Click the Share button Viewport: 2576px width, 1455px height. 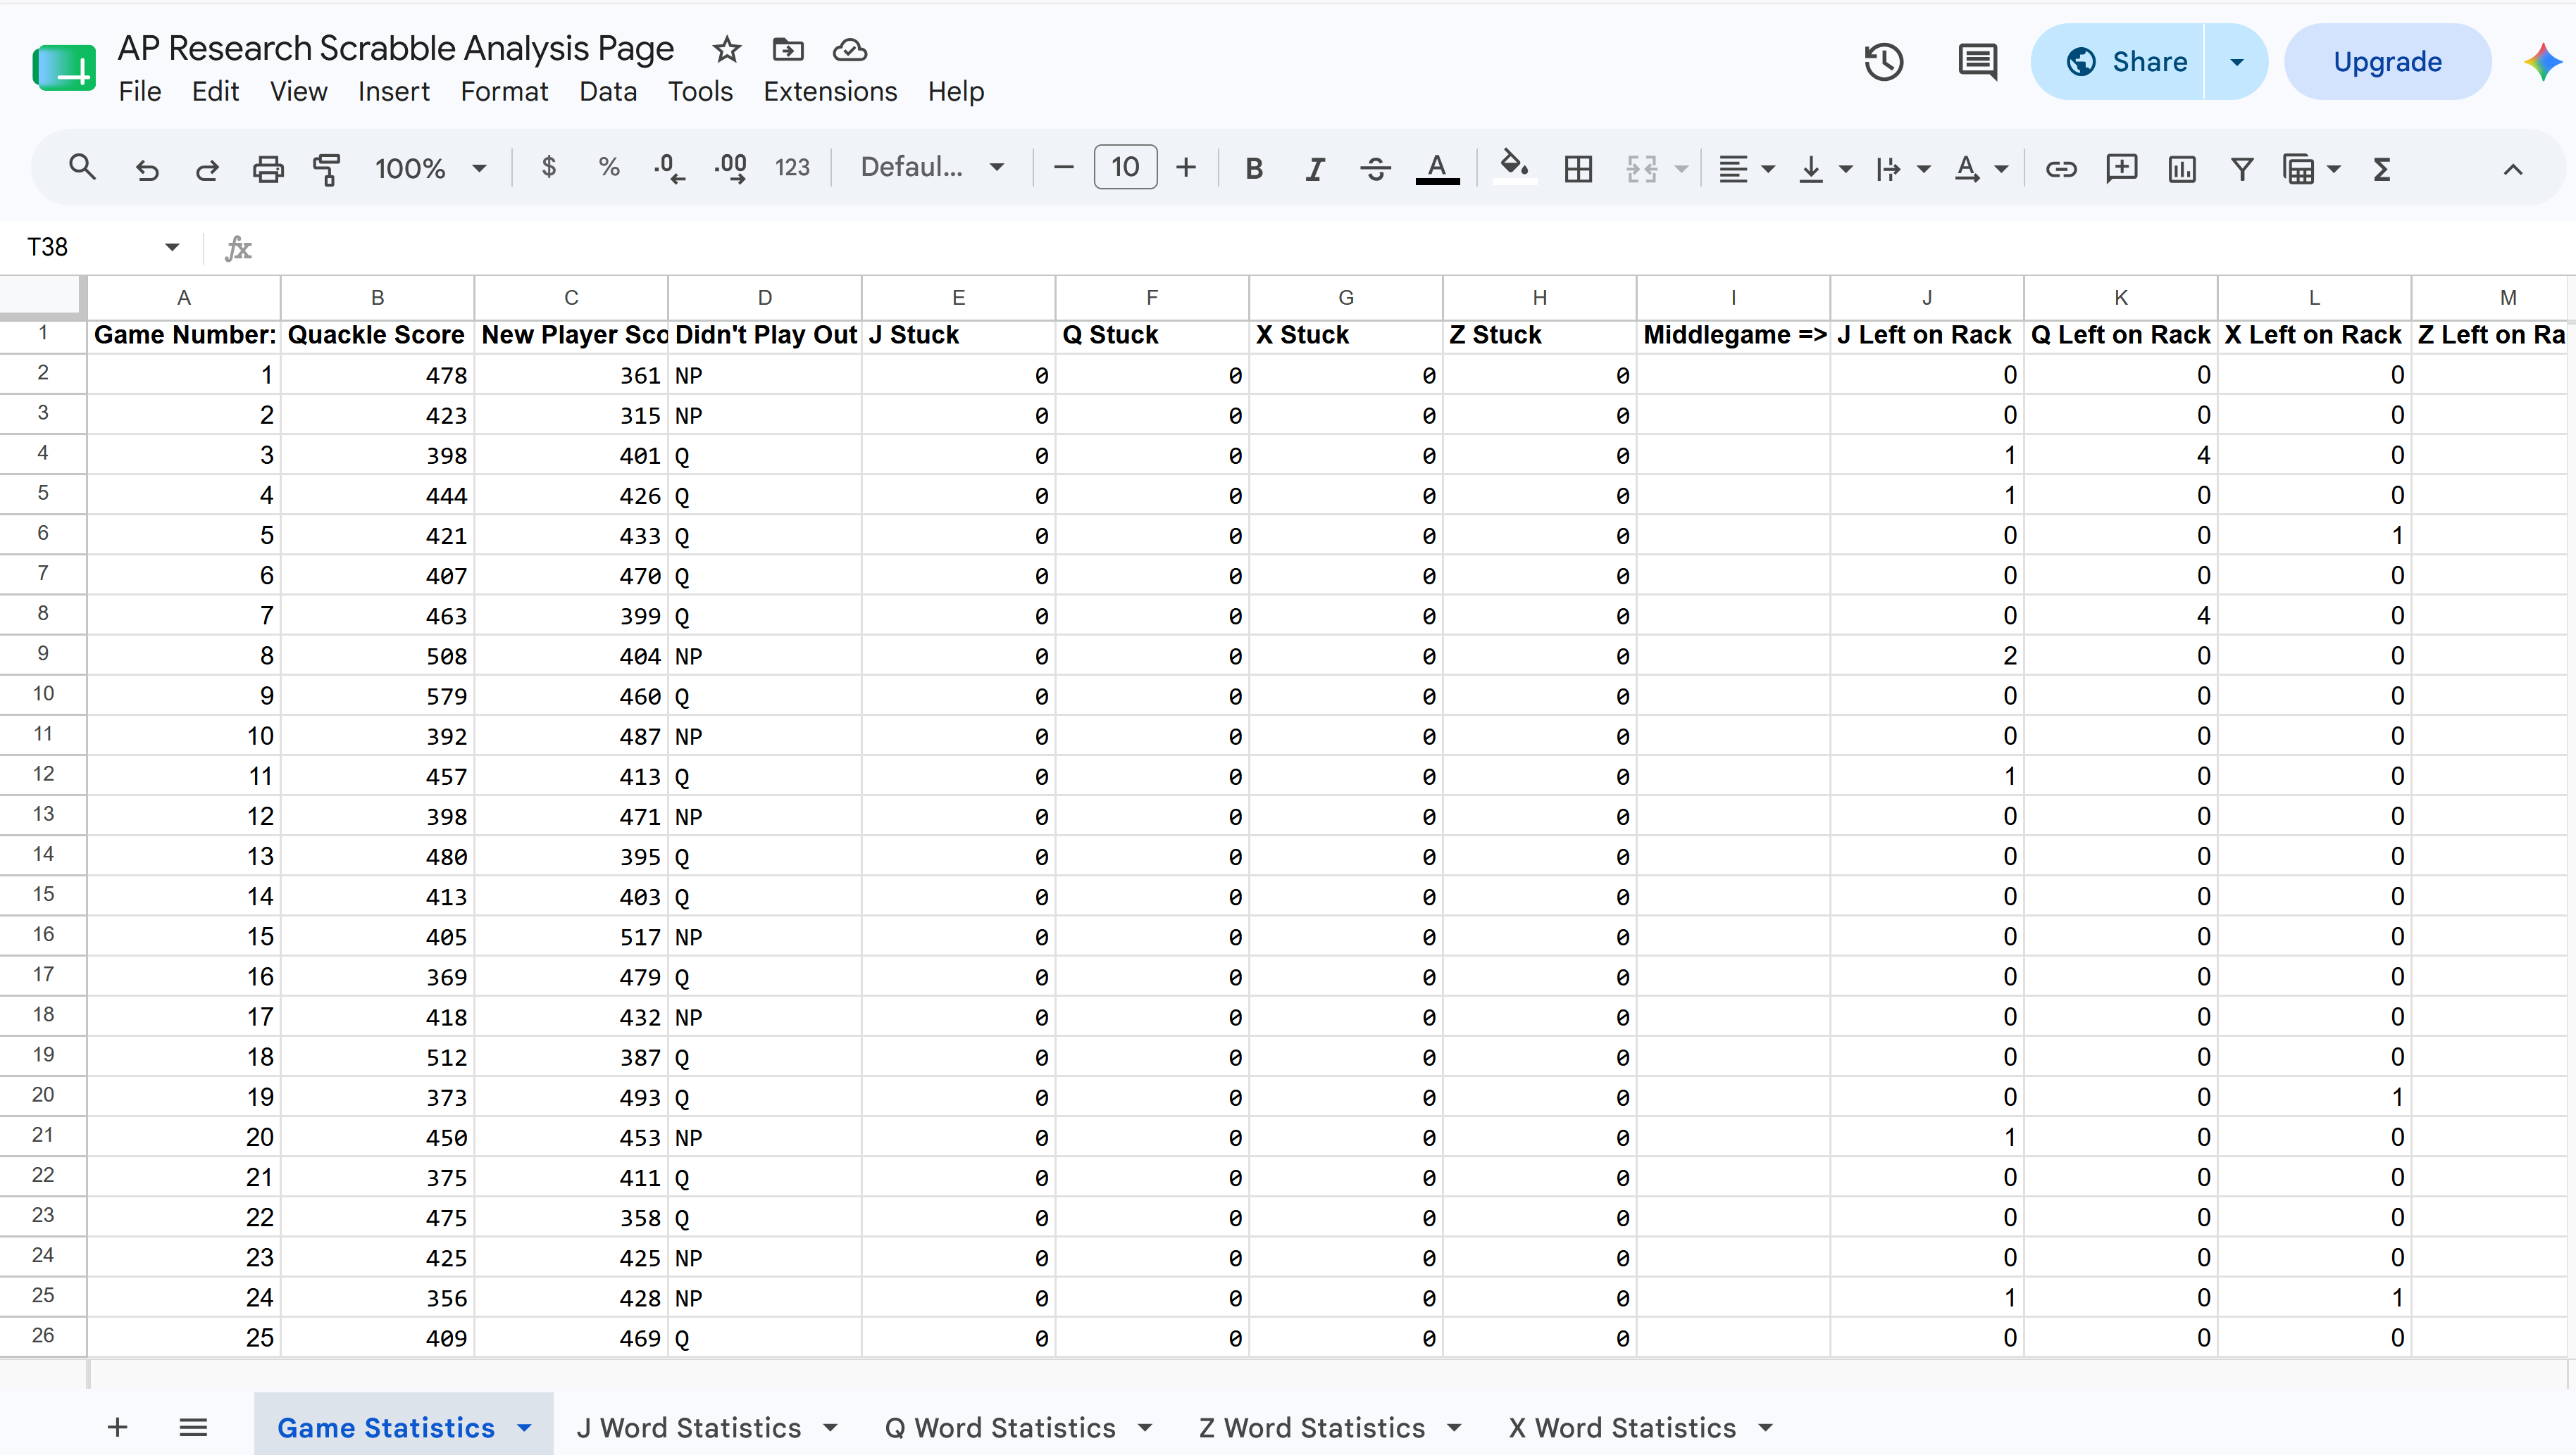(x=2118, y=62)
